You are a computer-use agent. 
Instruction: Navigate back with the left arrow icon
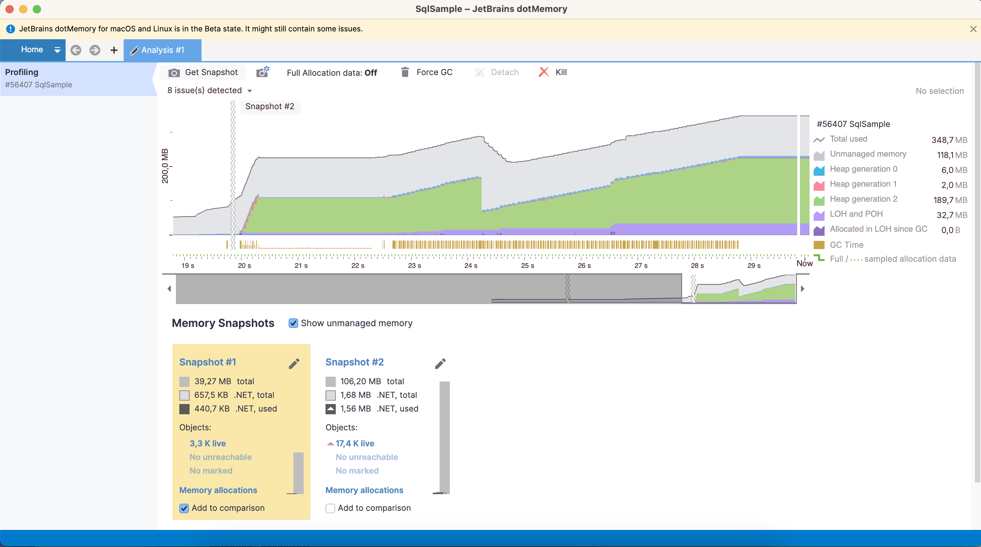(x=76, y=50)
